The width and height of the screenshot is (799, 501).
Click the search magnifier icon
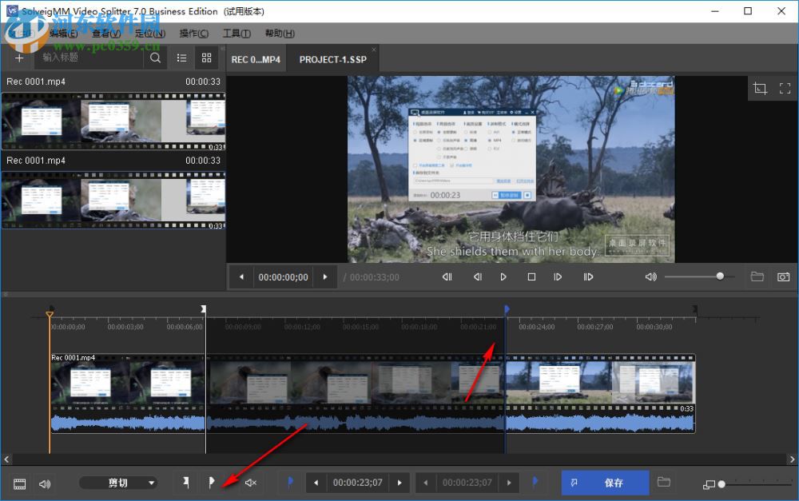pos(155,58)
